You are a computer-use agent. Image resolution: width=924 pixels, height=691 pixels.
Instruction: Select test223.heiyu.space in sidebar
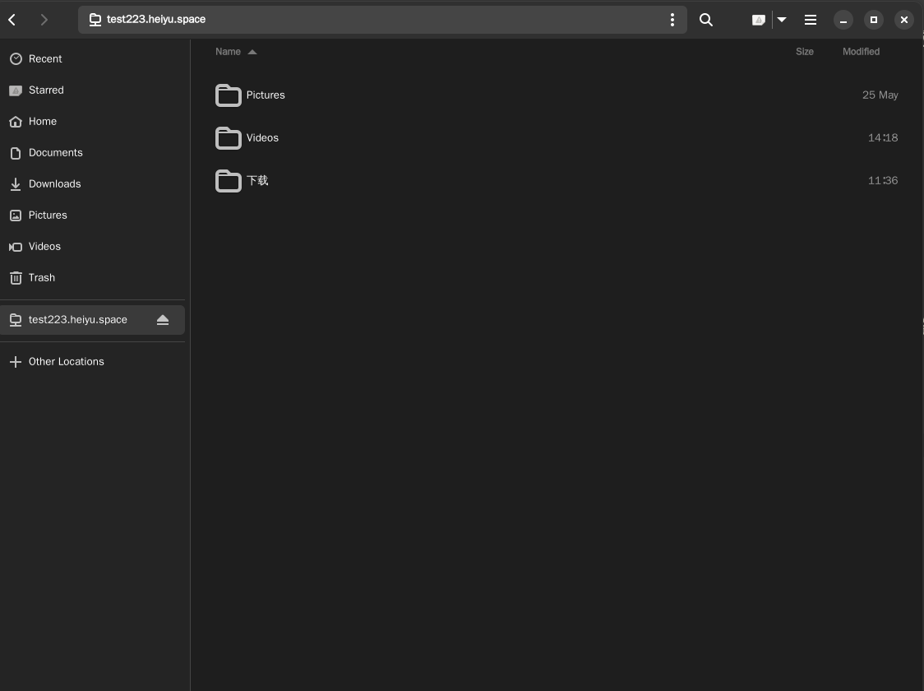point(93,319)
